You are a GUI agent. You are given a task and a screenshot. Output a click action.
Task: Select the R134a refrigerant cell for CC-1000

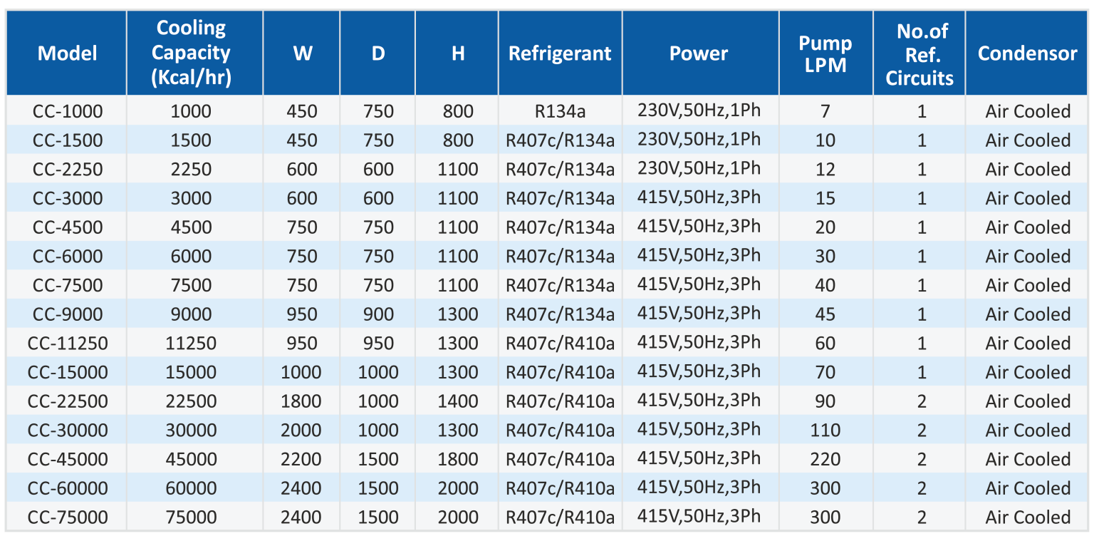coord(560,111)
